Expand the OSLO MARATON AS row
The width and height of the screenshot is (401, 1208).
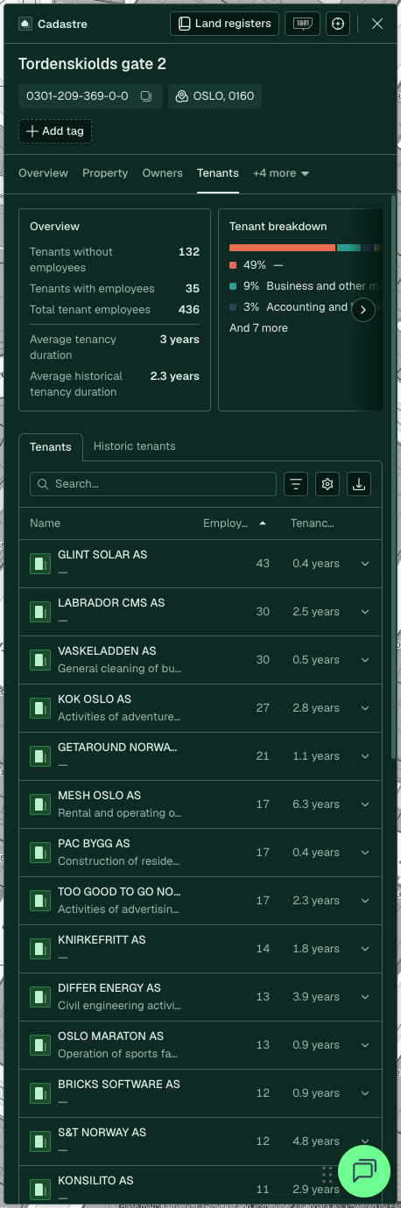point(365,1045)
